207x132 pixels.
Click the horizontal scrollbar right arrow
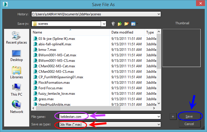click(154, 108)
